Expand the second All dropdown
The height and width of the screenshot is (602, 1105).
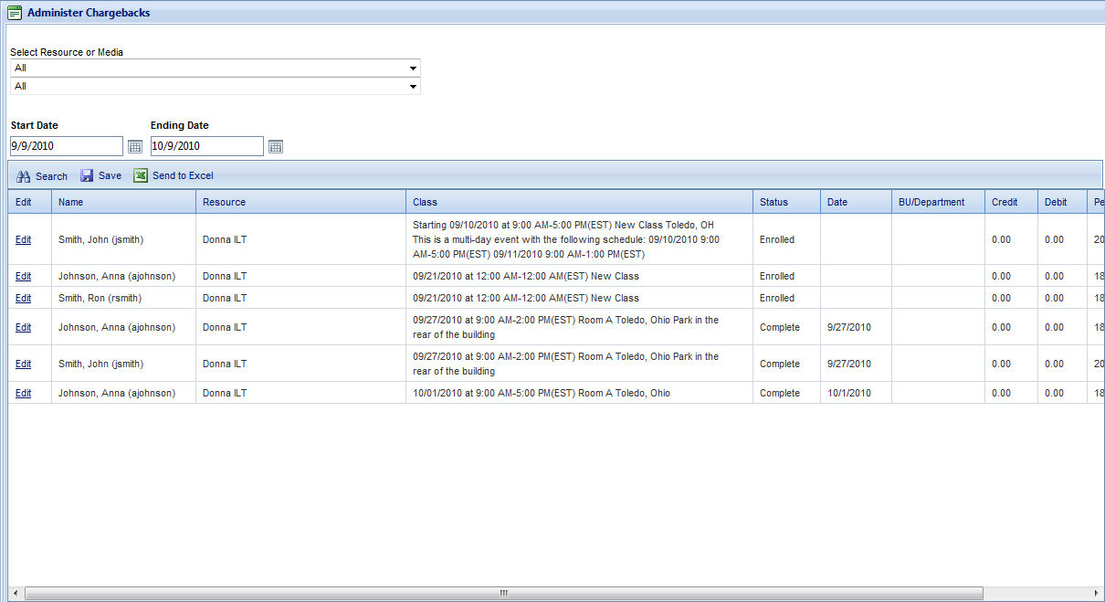point(414,87)
